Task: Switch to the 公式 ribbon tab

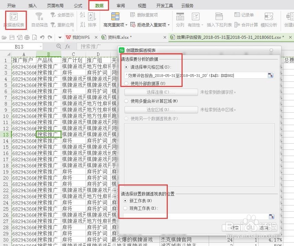Action: [x=77, y=5]
